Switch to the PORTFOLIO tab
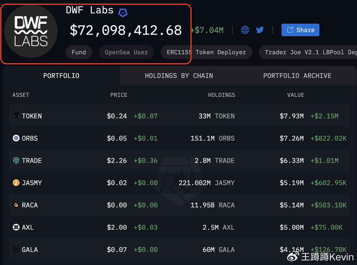 (61, 75)
